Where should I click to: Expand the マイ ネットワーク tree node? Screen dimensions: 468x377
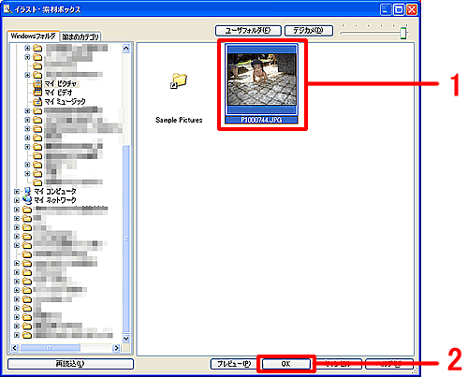(17, 200)
